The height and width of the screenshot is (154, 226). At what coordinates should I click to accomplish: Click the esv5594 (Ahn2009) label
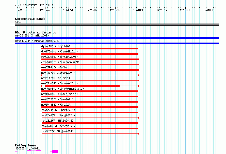pyautogui.click(x=54, y=67)
